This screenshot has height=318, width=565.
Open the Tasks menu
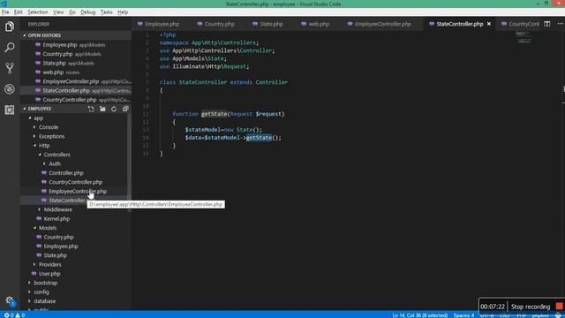(x=106, y=11)
